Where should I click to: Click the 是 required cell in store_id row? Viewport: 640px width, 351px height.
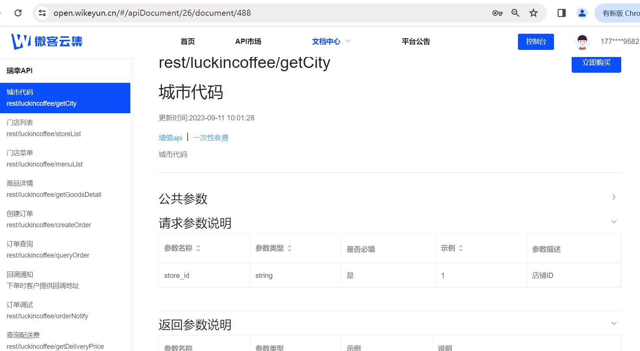[388, 276]
